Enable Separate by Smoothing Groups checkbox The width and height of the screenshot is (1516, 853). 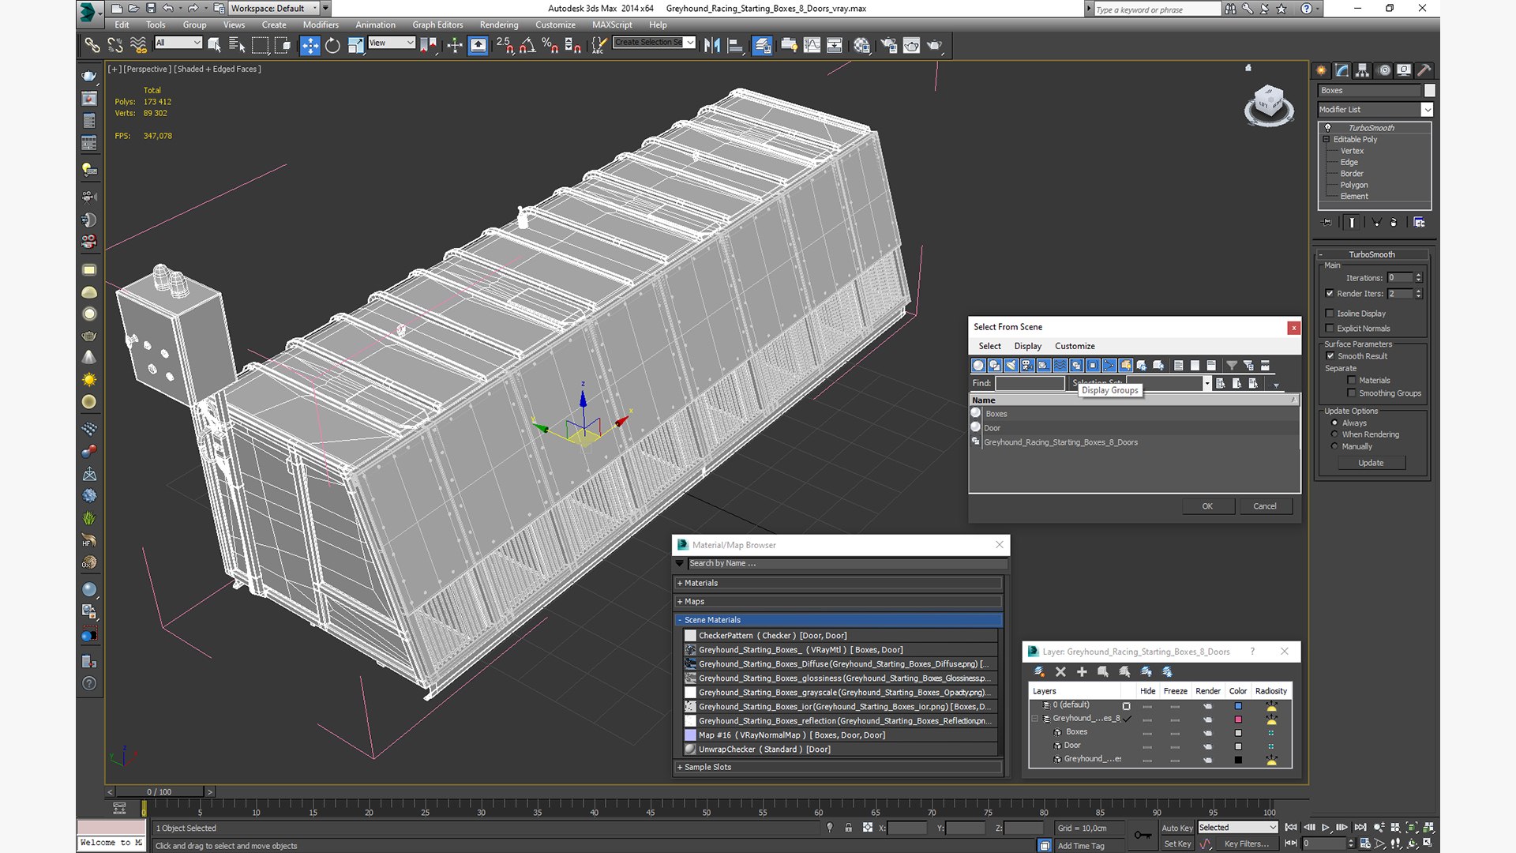click(1352, 393)
